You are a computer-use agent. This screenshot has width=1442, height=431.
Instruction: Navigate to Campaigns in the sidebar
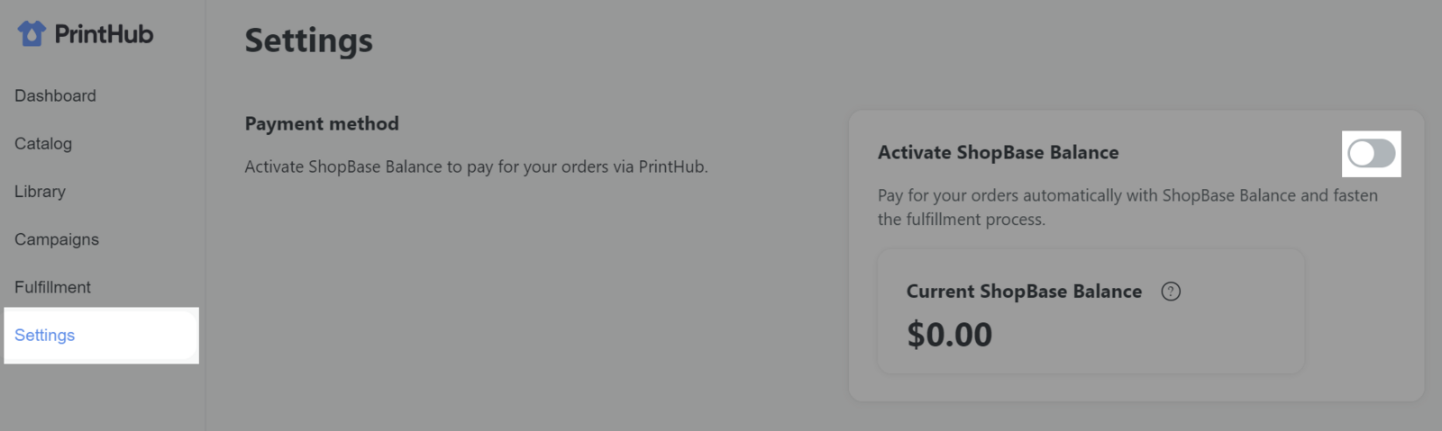[57, 239]
